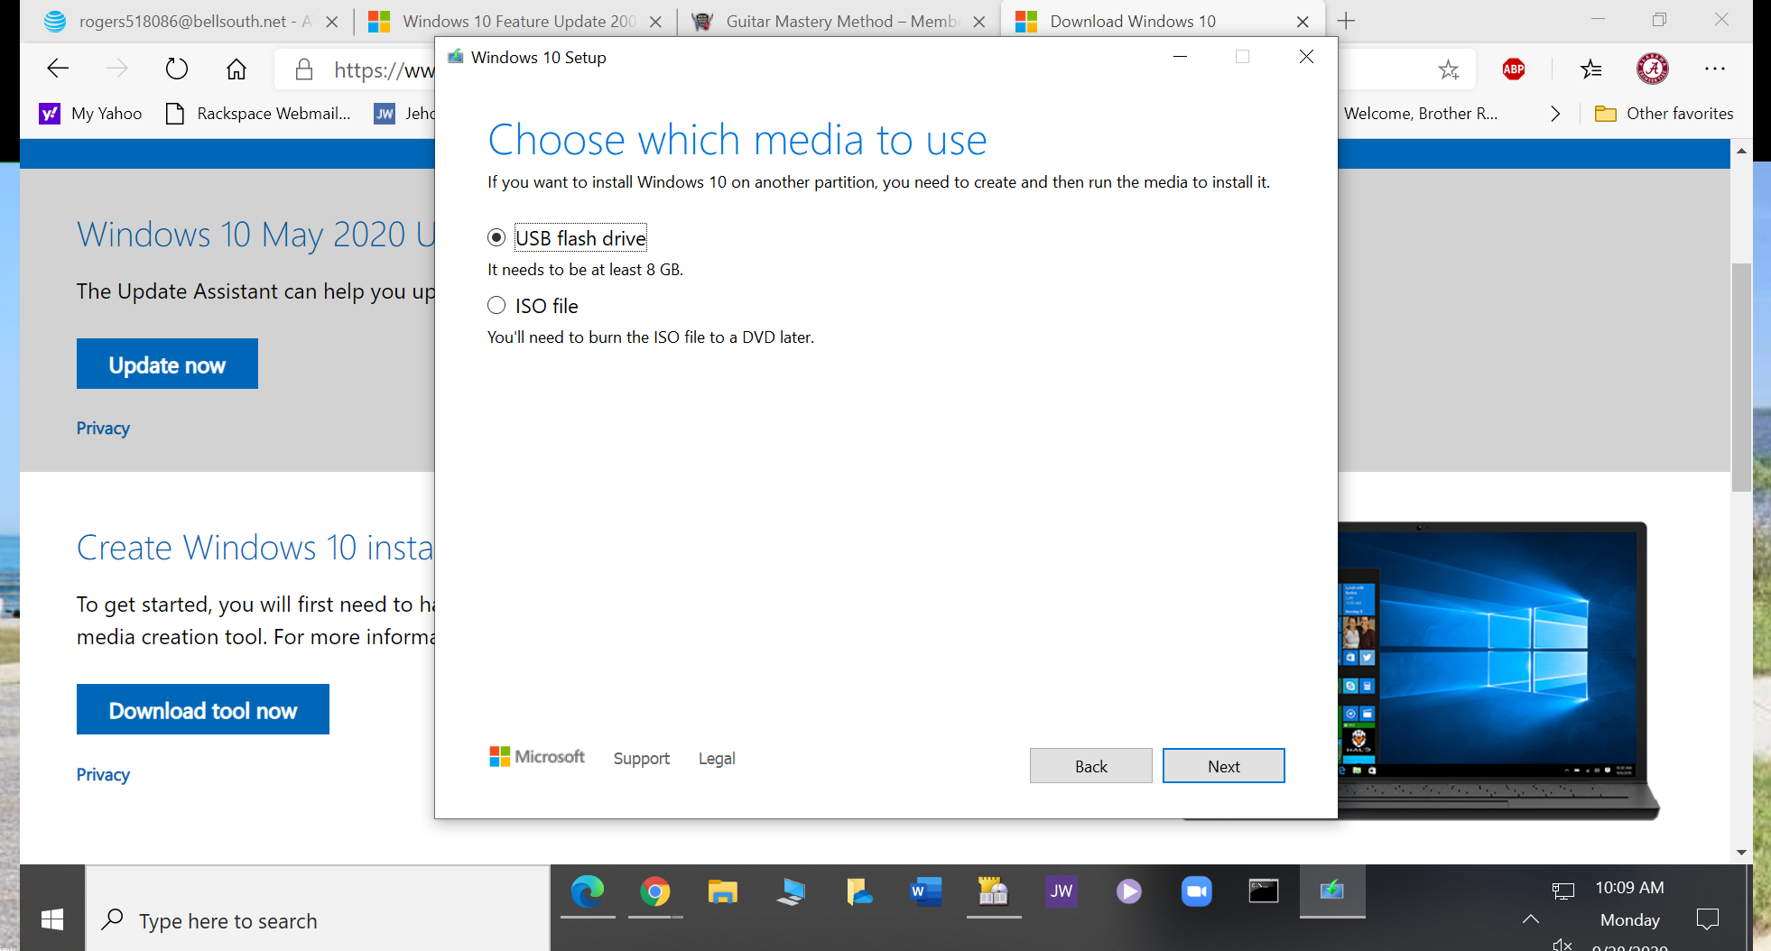This screenshot has width=1771, height=951.
Task: Expand the favorites bar overflow chevron
Action: pos(1554,114)
